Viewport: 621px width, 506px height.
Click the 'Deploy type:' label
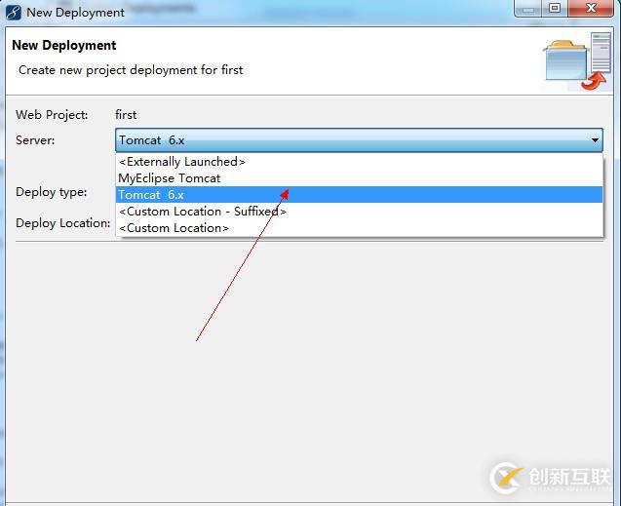[51, 192]
